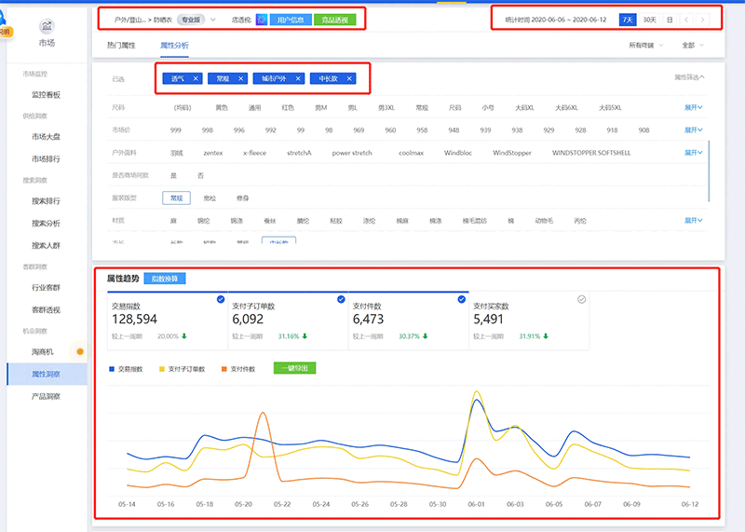Click the purple 店透视 plugin icon
745x532 pixels.
point(261,19)
